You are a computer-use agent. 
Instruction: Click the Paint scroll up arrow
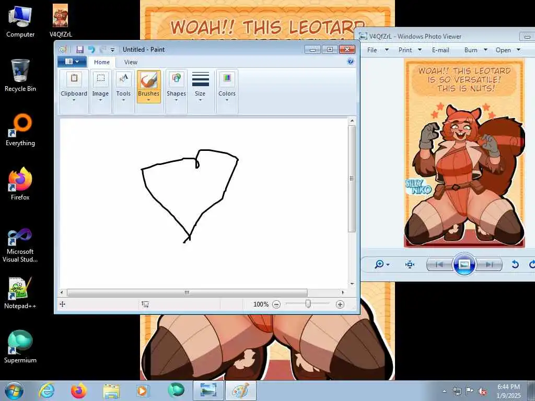[352, 121]
